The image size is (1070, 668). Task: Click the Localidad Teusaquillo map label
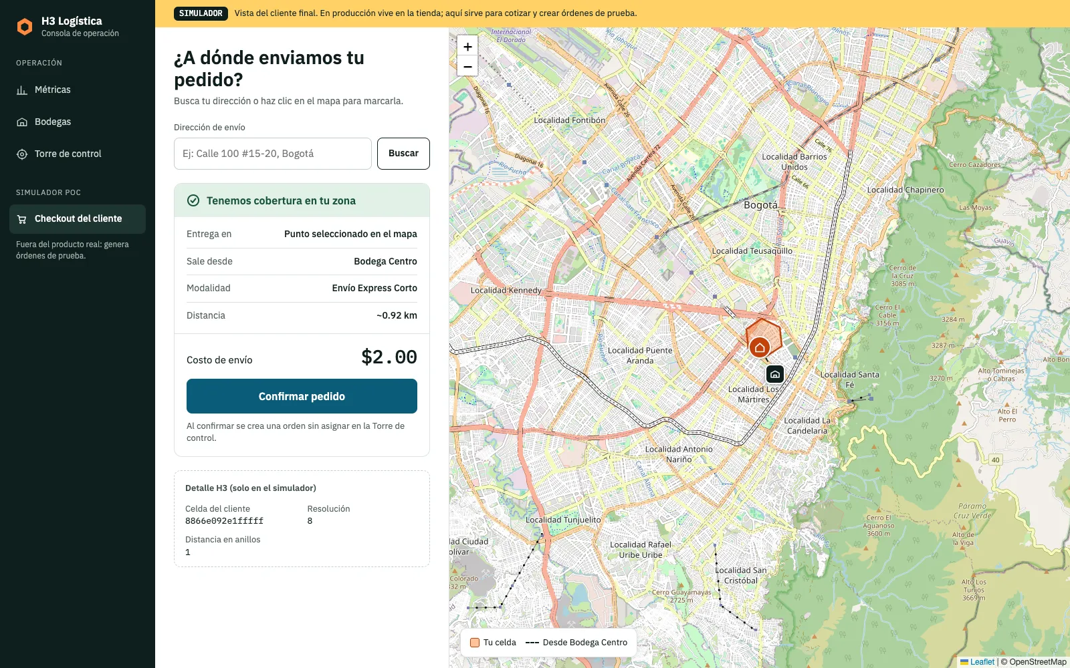click(752, 251)
